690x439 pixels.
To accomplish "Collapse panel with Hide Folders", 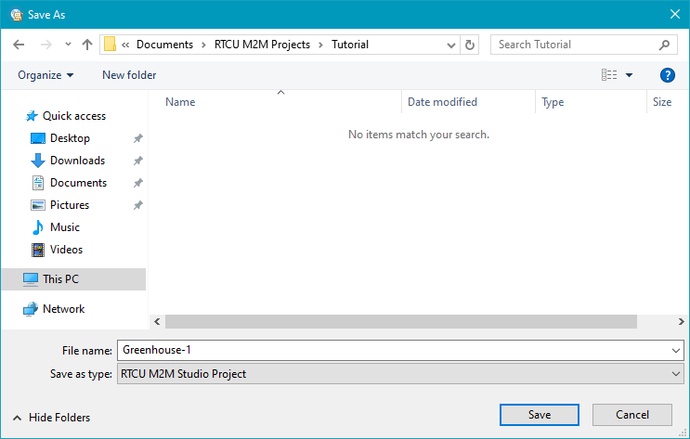I will coord(52,418).
